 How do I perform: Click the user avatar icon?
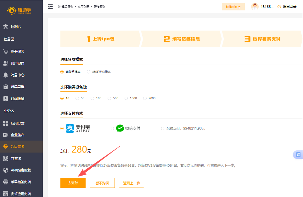tap(255, 7)
